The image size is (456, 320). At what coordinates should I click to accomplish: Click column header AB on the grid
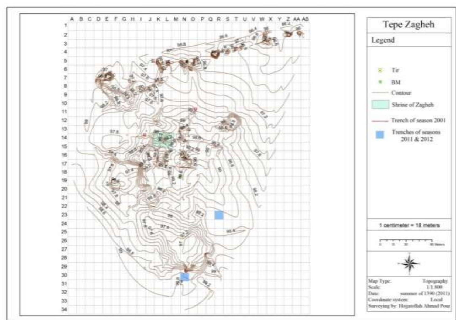coord(305,19)
